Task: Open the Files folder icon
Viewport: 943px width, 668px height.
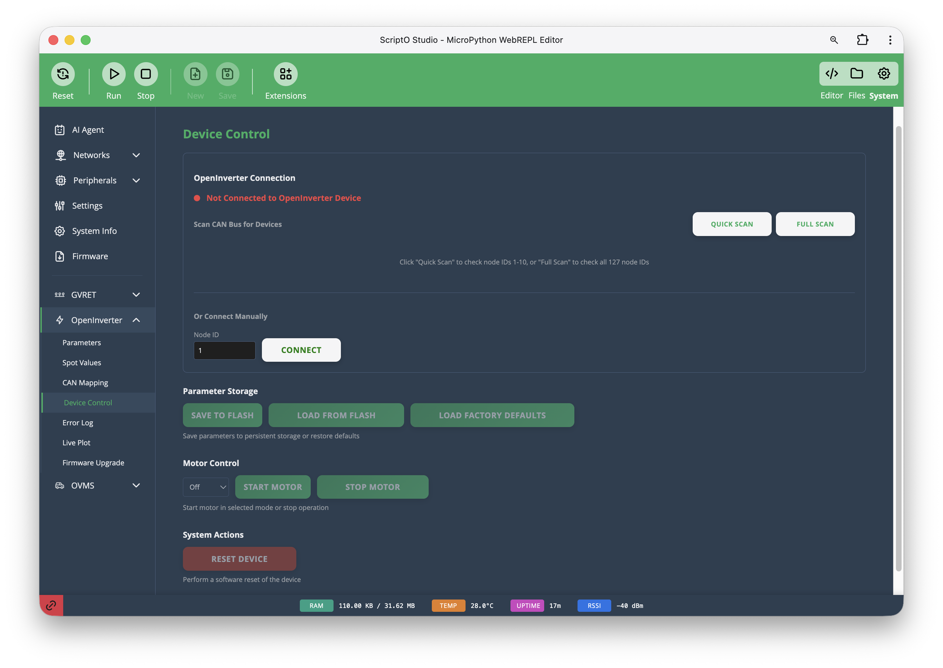Action: 857,74
